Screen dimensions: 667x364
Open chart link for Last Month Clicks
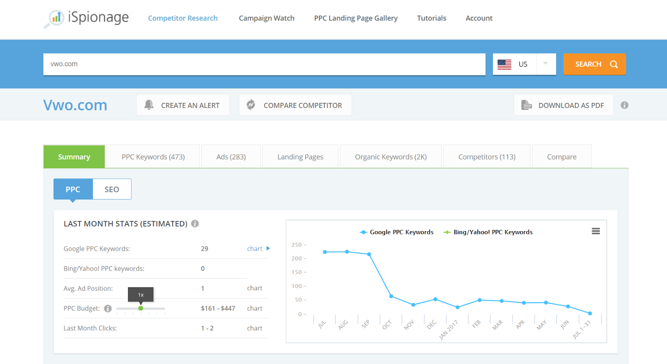pos(254,328)
